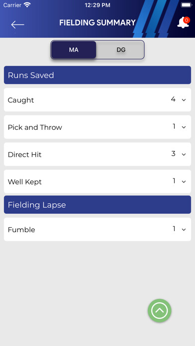Expand Pick and Throw chevron
Screen dimensions: 195x346
(x=184, y=127)
